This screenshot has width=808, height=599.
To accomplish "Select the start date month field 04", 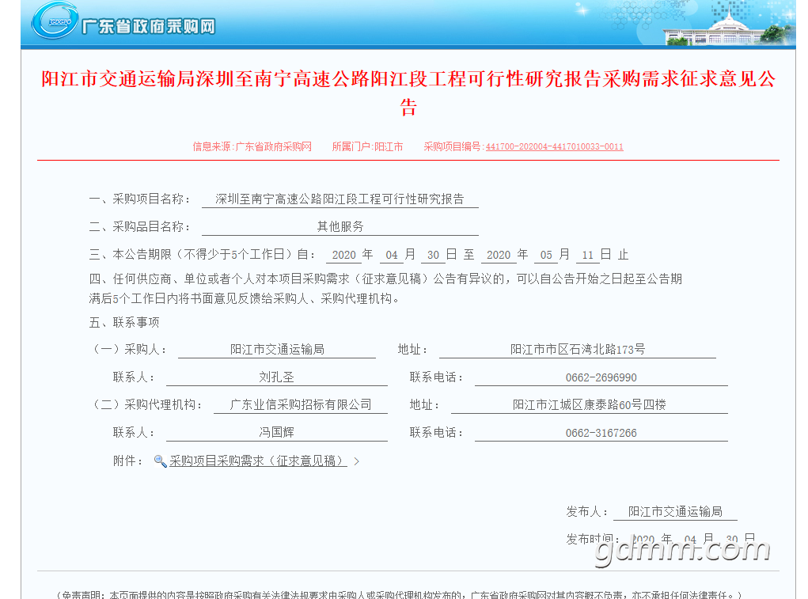I will point(392,255).
